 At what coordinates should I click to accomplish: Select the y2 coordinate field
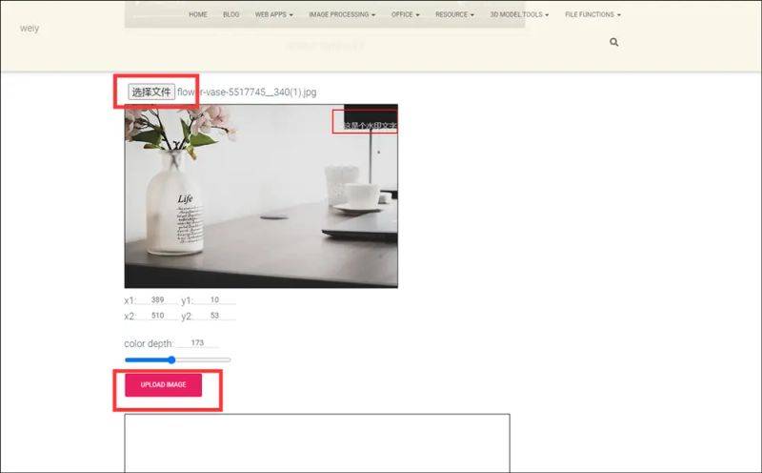[214, 316]
